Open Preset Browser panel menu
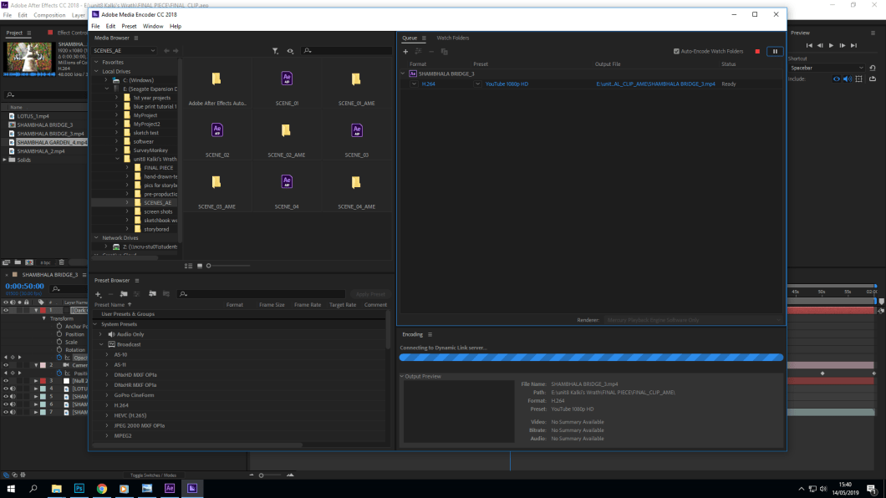 (137, 280)
